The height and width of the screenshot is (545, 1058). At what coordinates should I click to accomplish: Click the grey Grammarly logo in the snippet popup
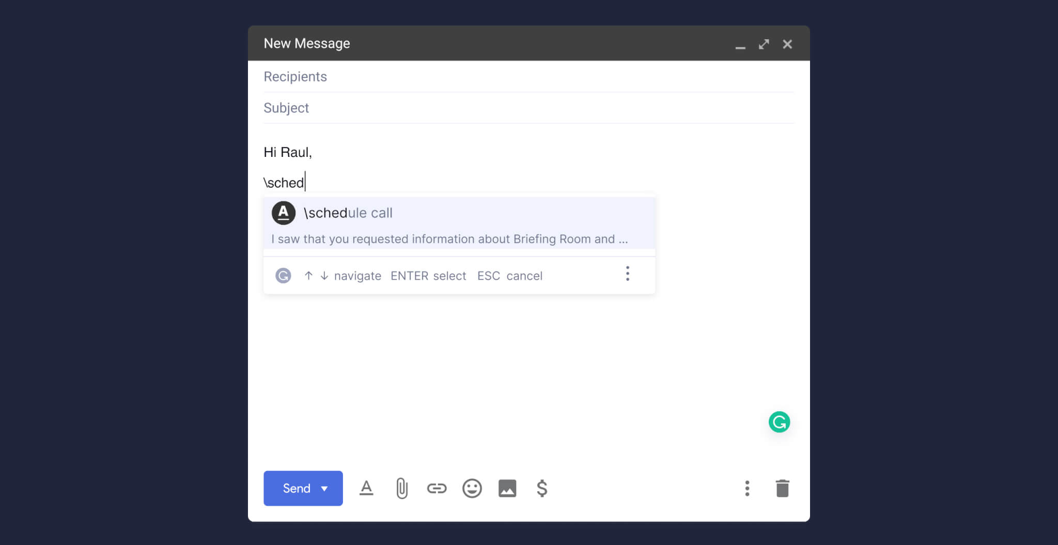coord(283,276)
